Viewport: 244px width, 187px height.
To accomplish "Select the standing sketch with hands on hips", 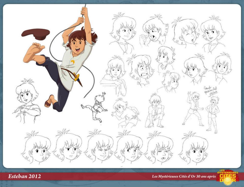I will [213, 115].
